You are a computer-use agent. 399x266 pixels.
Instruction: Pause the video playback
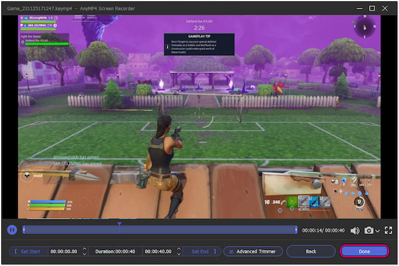point(12,230)
